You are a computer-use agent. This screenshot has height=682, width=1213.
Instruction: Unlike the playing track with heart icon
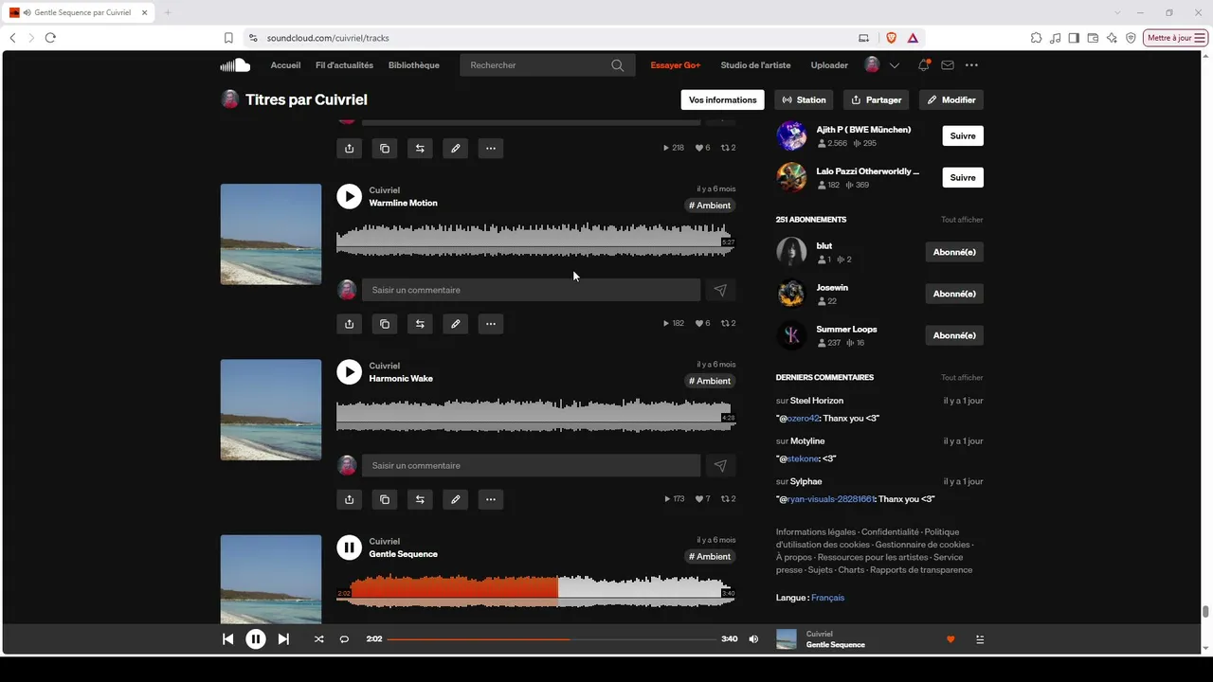[x=950, y=639]
